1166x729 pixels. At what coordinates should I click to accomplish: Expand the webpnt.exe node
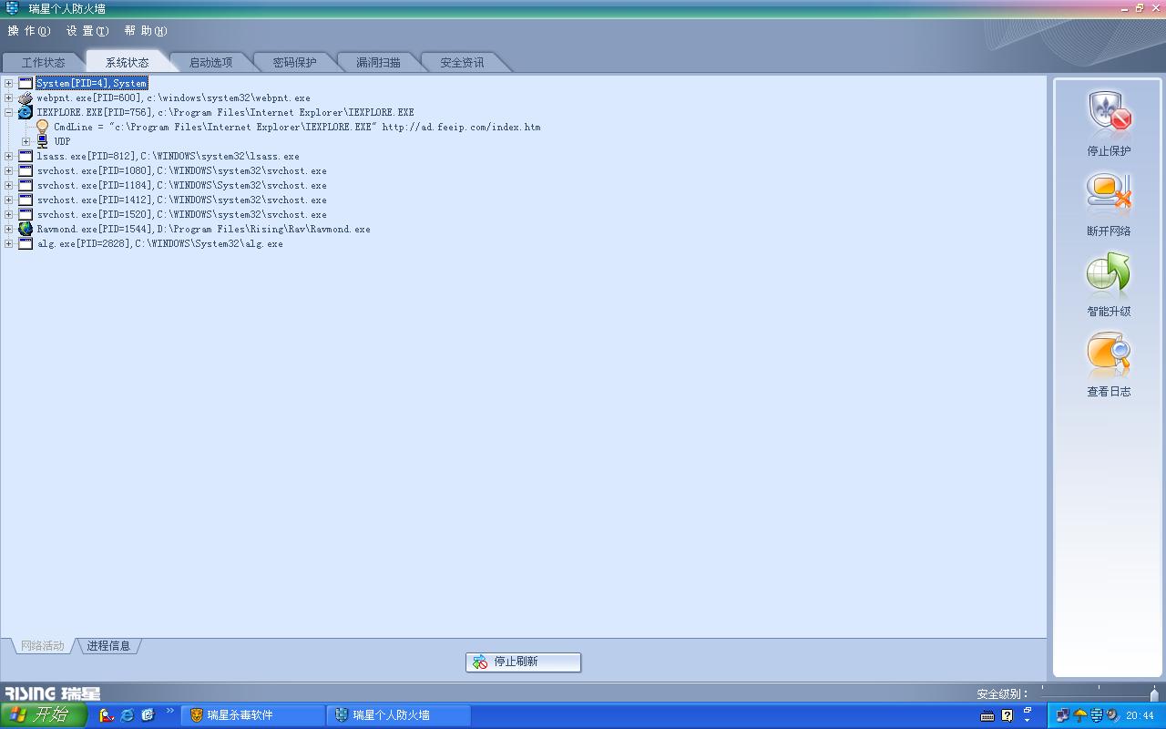[9, 98]
